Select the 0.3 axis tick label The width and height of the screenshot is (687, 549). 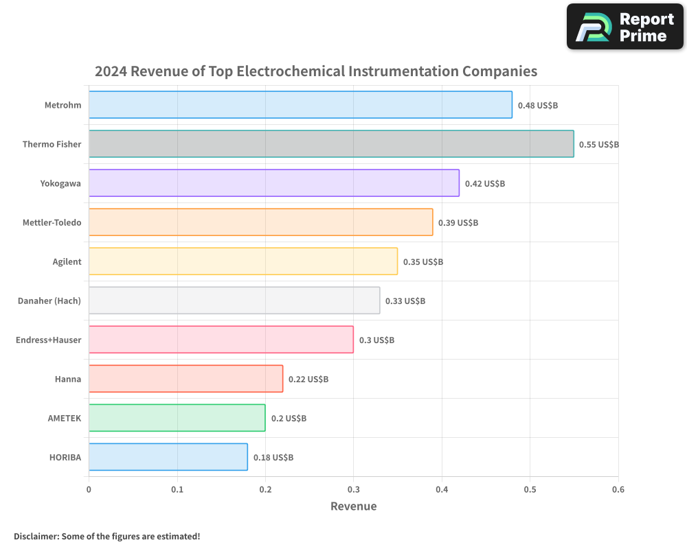(353, 489)
